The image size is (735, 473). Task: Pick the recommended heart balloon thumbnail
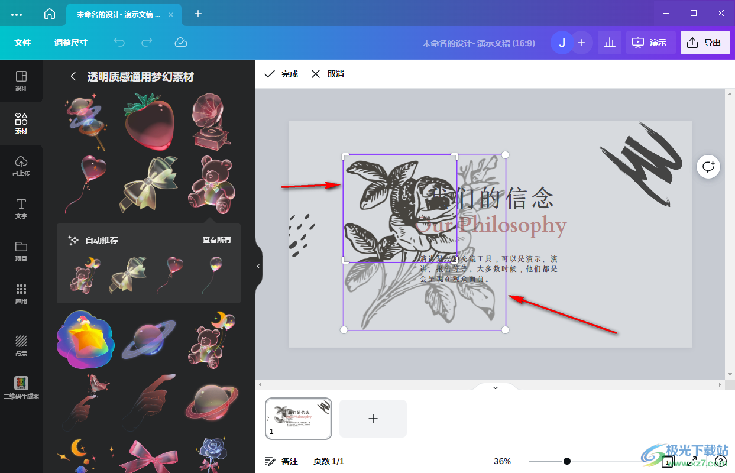pos(170,275)
